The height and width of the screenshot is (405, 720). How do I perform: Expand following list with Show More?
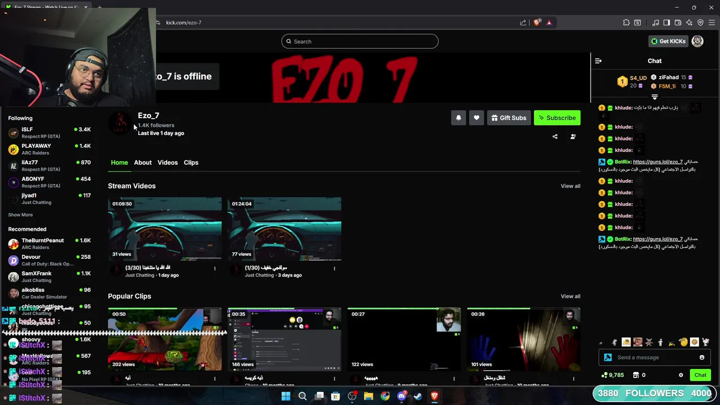click(x=20, y=215)
